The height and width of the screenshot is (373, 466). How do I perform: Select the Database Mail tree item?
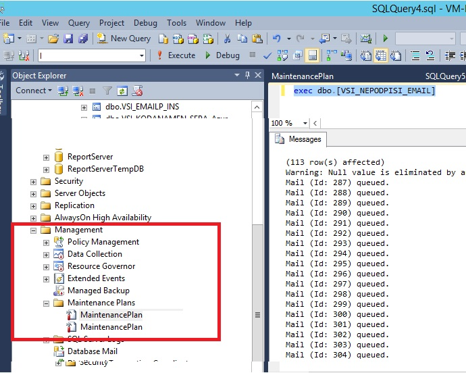[x=93, y=351]
